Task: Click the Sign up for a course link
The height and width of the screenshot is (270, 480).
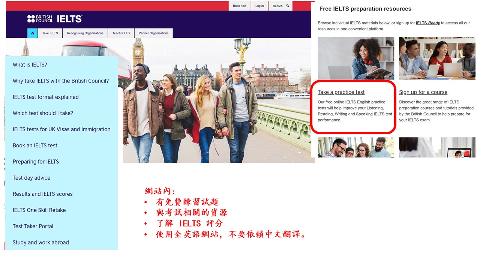Action: 423,92
